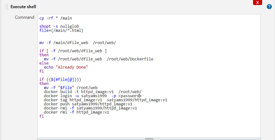Click the Command field label

pyautogui.click(x=25, y=17)
